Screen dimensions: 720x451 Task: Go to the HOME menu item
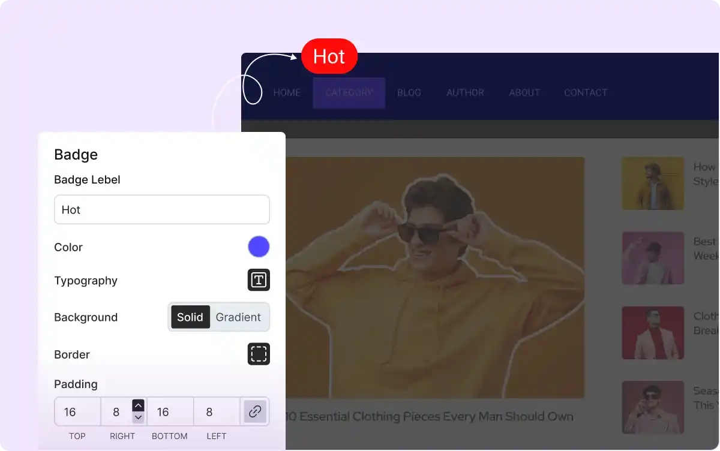(x=287, y=93)
